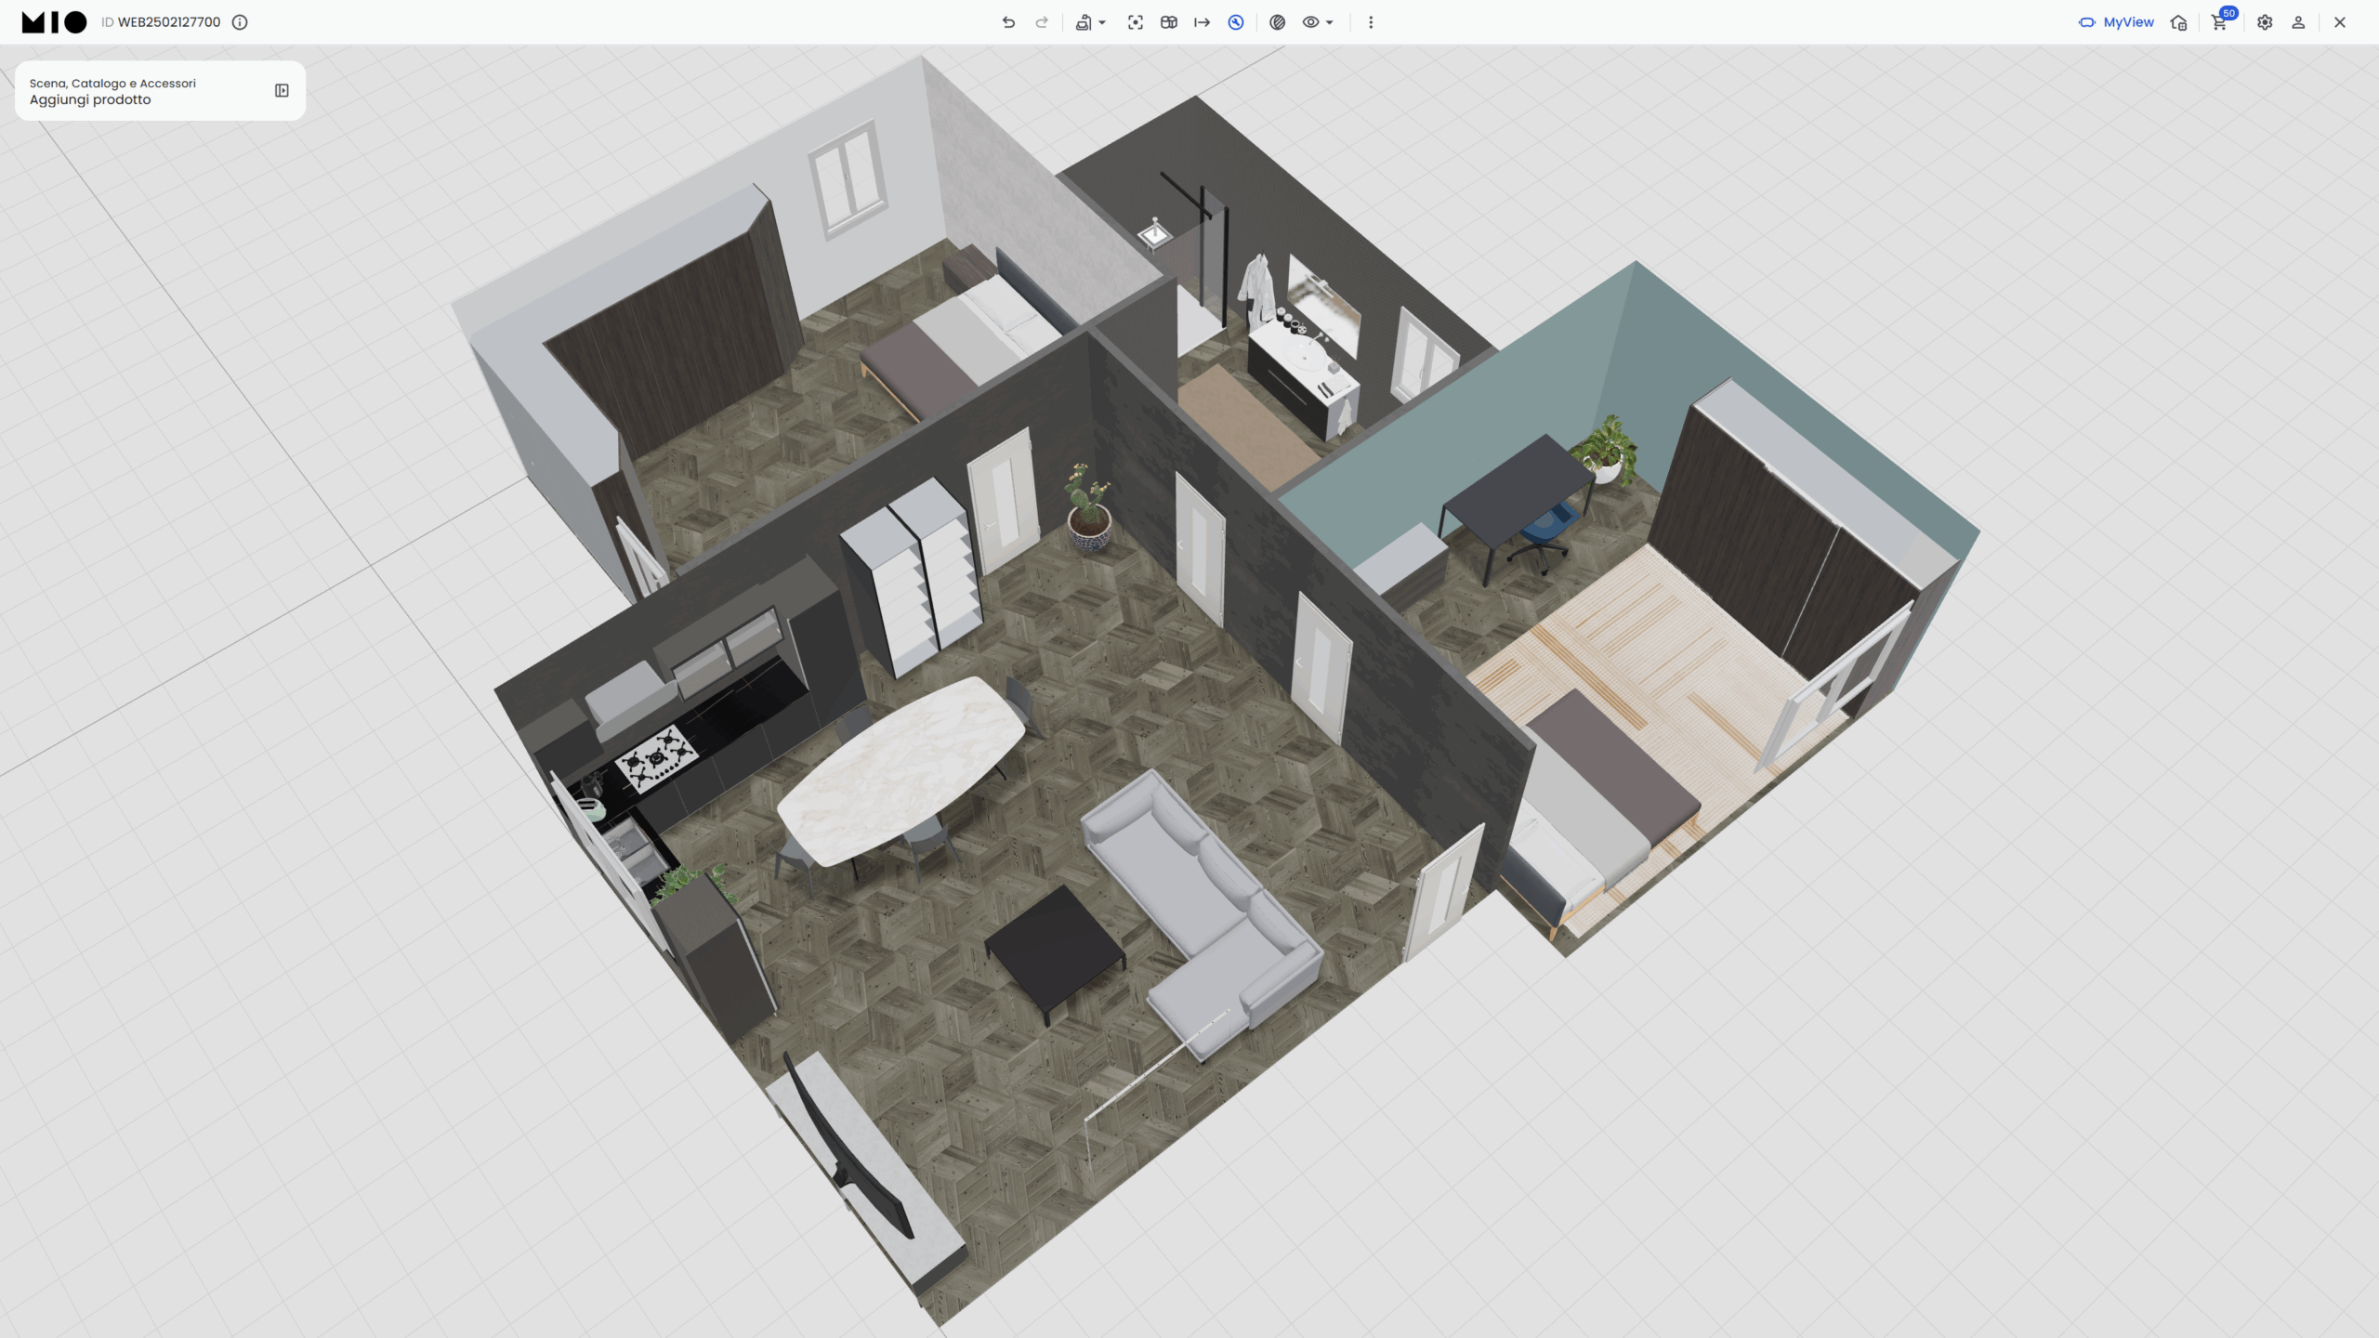Select the material pattern icon
Image resolution: width=2379 pixels, height=1338 pixels.
(1278, 22)
